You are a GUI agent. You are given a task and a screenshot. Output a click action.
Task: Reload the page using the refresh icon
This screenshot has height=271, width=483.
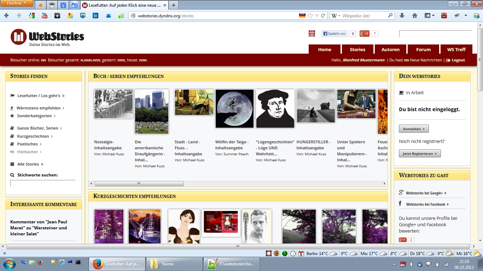coord(323,16)
